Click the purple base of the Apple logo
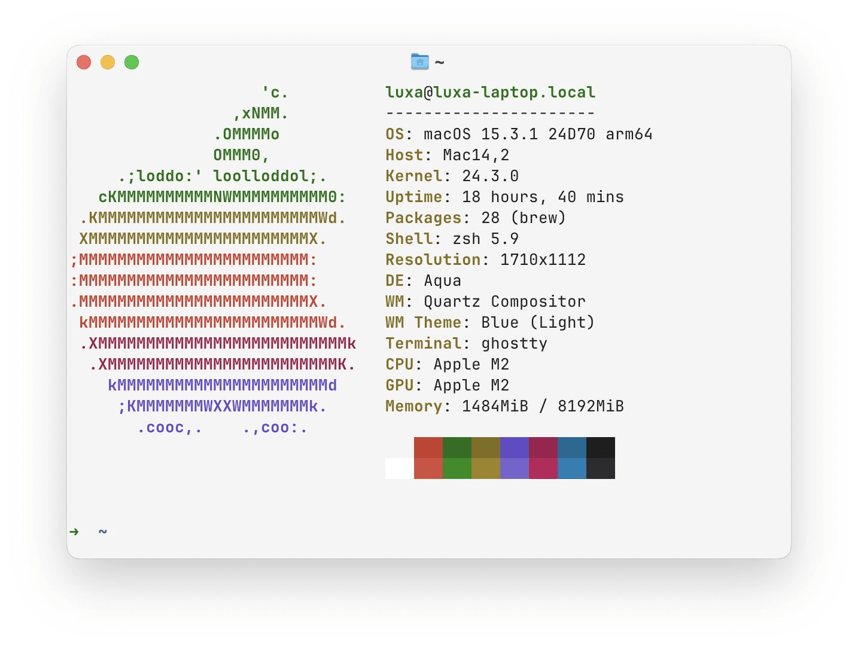The width and height of the screenshot is (858, 647). 221,407
